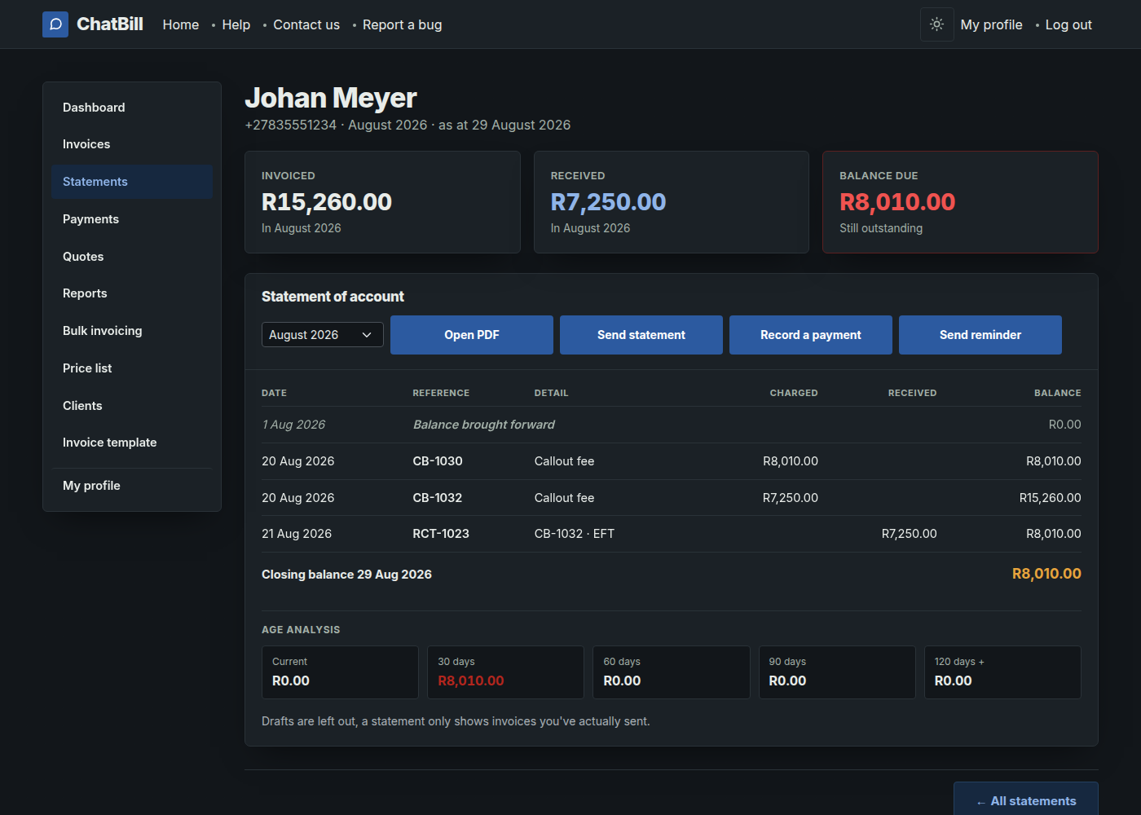Click the REFERENCE column header

(x=441, y=393)
